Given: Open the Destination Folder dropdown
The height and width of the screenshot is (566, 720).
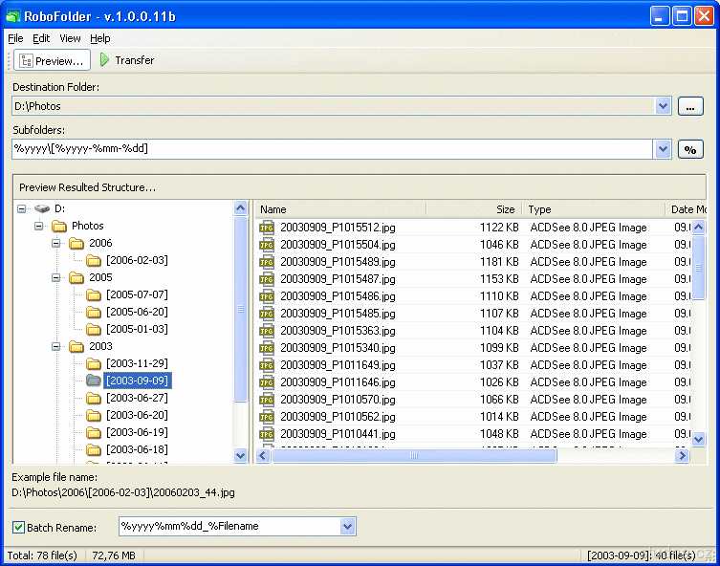Looking at the screenshot, I should pos(663,106).
